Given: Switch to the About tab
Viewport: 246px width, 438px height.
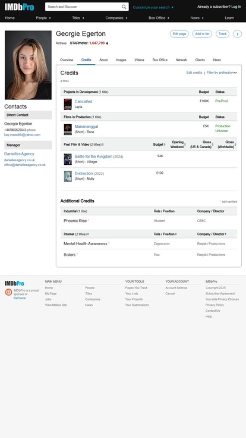Looking at the screenshot, I should pos(103,60).
